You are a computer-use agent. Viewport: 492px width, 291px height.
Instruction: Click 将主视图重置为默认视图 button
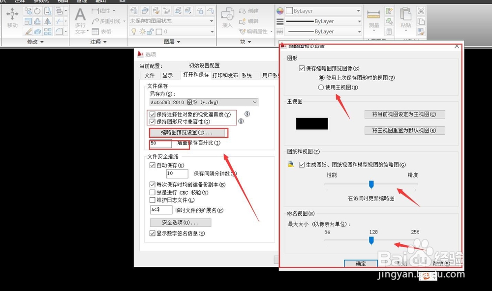coord(405,130)
